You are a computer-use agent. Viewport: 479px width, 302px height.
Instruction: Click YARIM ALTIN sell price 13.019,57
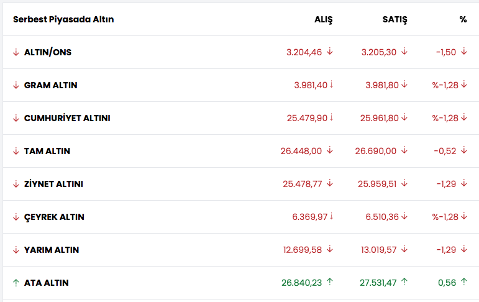tap(378, 250)
